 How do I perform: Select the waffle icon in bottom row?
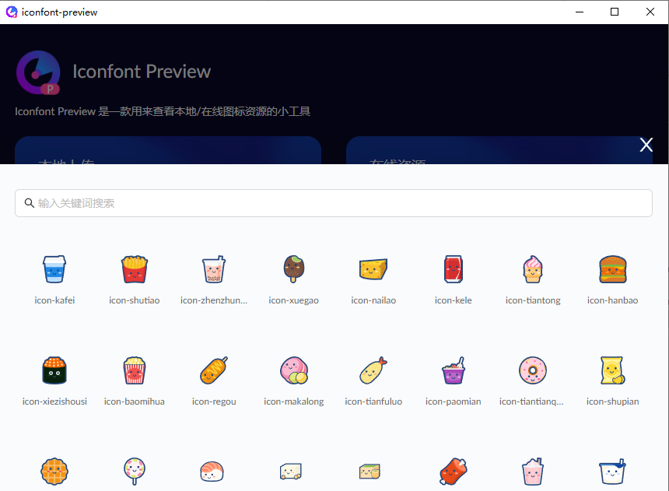point(54,472)
